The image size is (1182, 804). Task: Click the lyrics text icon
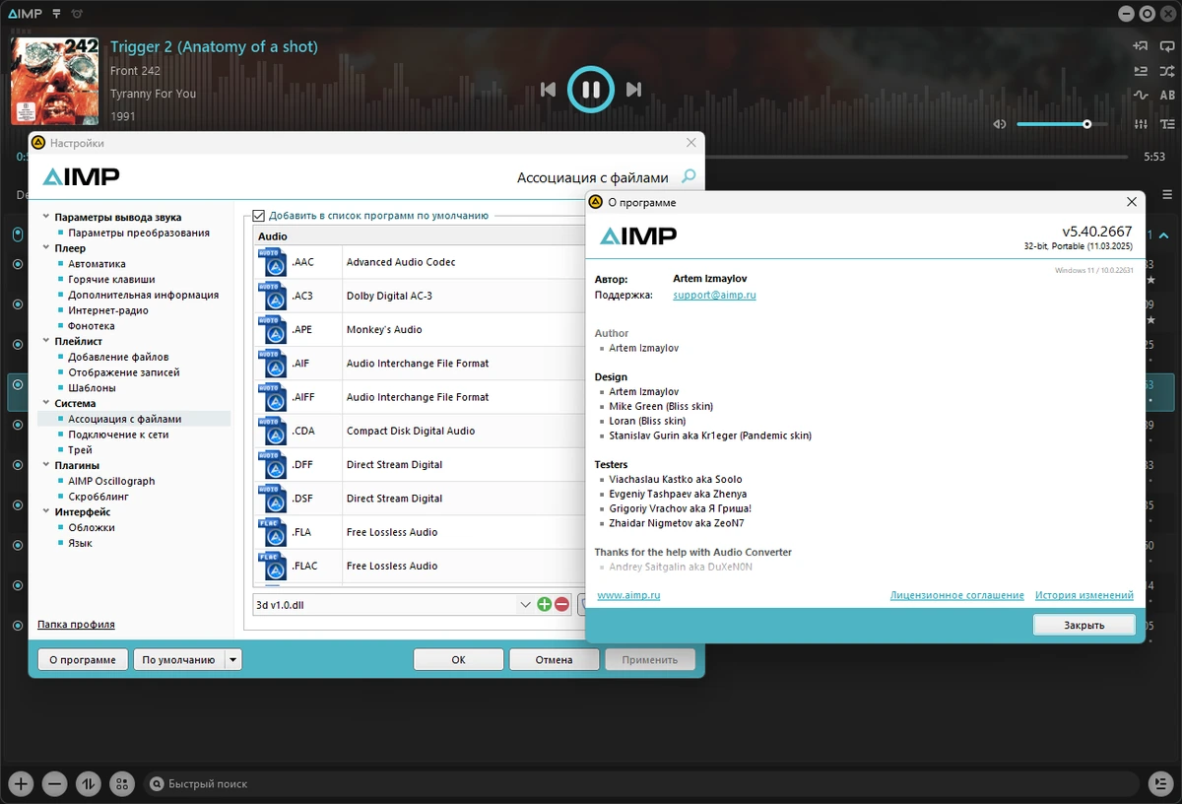point(1167,124)
